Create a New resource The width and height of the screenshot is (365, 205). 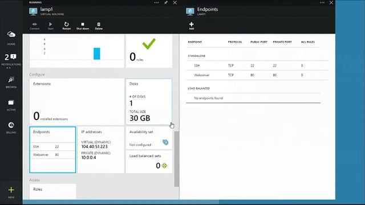[x=11, y=192]
